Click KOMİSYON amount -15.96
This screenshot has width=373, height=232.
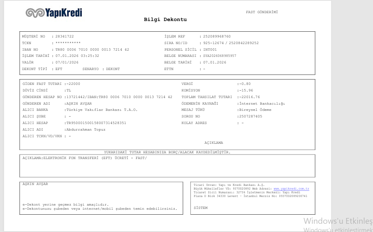[246, 90]
